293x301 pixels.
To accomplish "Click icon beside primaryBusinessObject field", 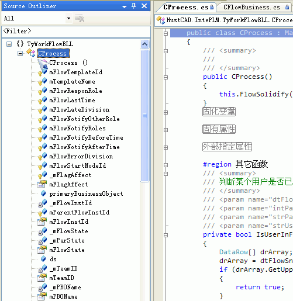I will click(x=43, y=193).
